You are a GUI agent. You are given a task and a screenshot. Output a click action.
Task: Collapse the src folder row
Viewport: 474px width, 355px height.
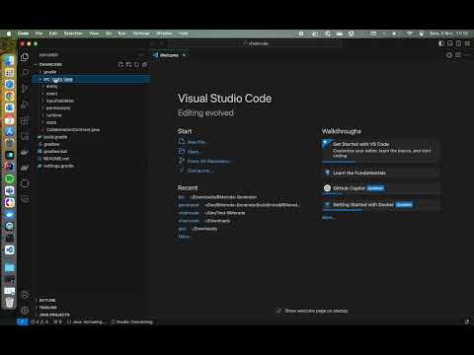[x=91, y=79]
